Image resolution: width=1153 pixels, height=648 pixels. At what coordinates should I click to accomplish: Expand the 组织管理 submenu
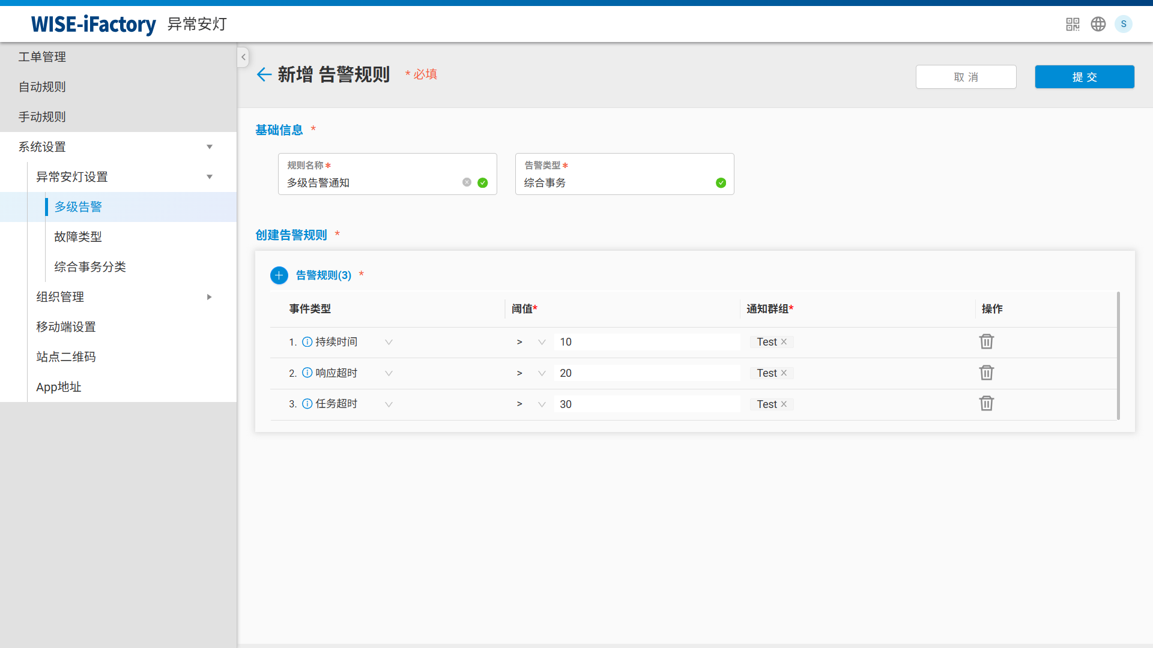(210, 297)
